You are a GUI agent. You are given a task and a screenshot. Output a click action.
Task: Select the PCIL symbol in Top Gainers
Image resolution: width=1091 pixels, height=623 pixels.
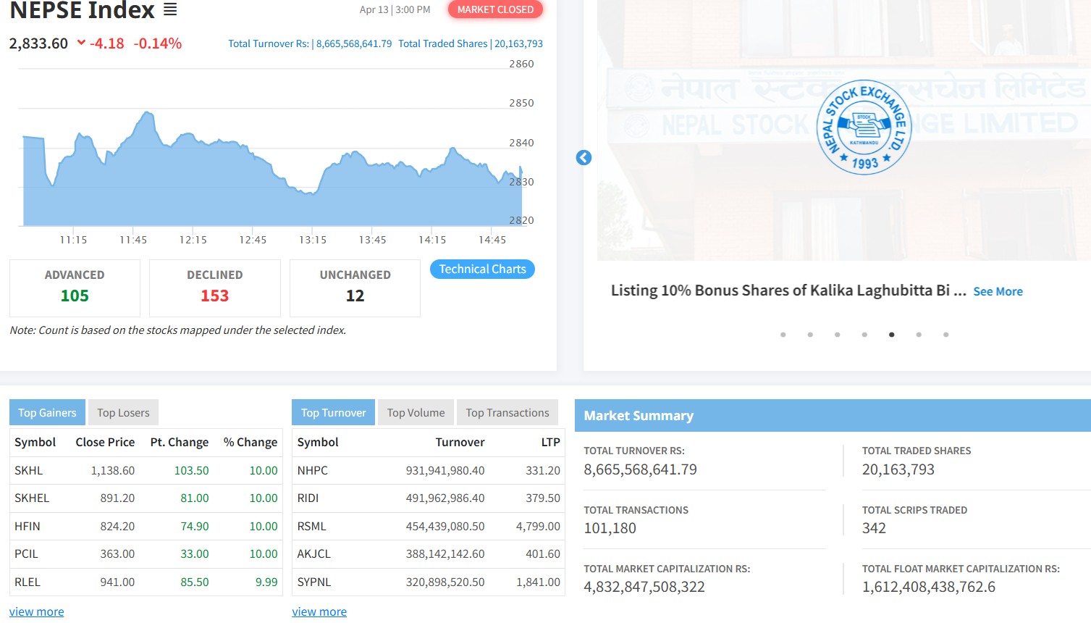pos(26,554)
